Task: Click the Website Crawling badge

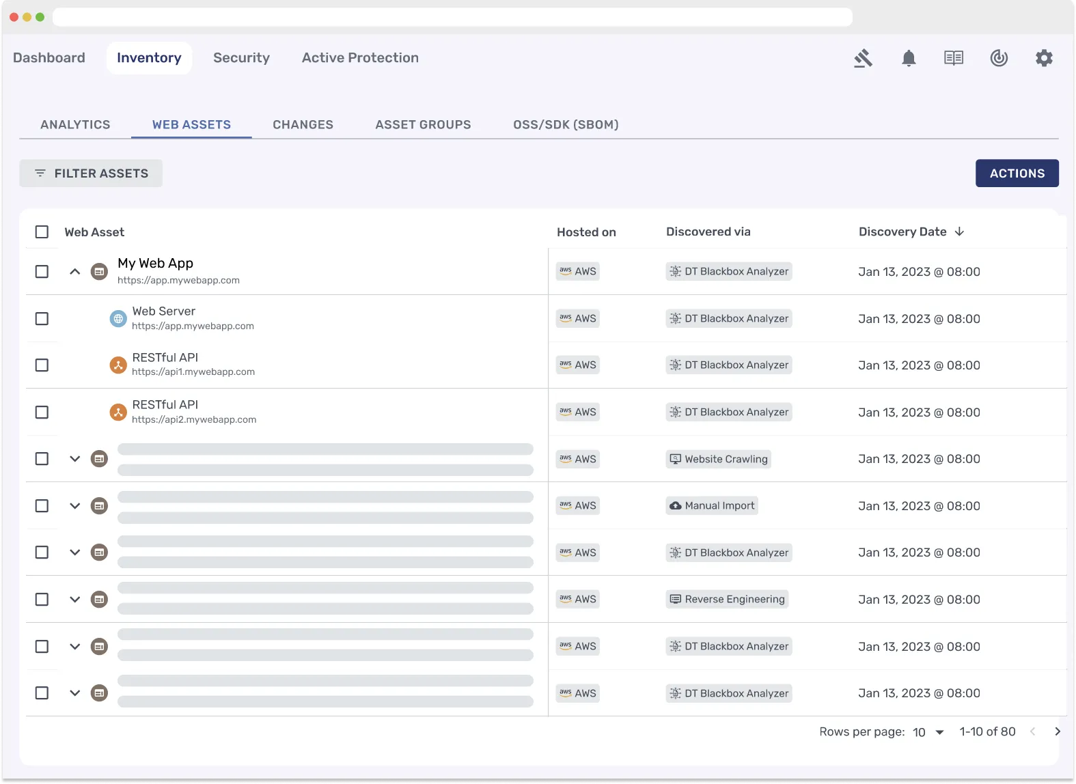Action: point(718,459)
